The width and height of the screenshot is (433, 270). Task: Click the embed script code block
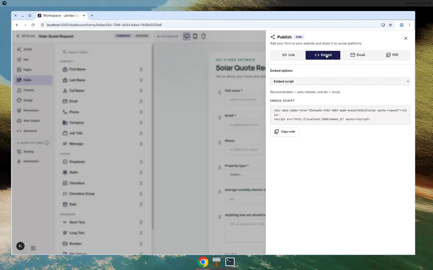(340, 115)
